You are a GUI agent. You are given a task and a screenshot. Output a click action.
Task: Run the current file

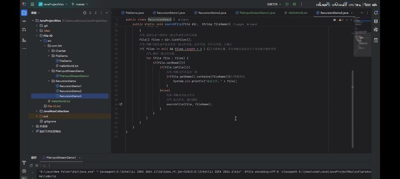(x=287, y=4)
